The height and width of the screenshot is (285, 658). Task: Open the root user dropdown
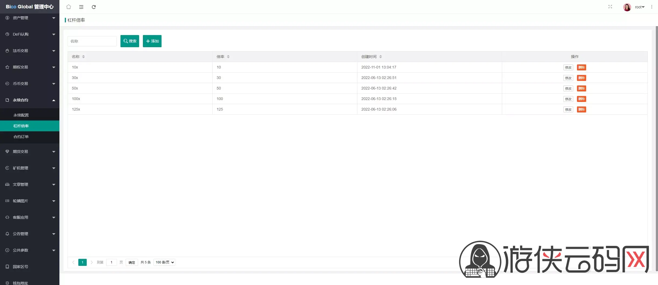click(639, 7)
